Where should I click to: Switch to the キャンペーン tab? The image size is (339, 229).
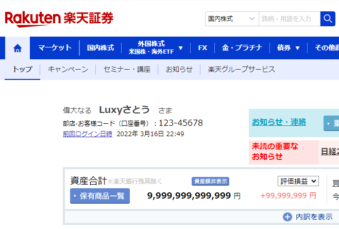point(68,70)
